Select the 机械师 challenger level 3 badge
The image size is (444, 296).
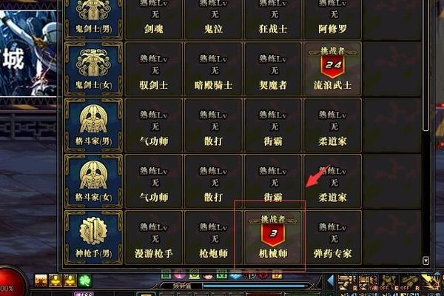click(x=273, y=232)
